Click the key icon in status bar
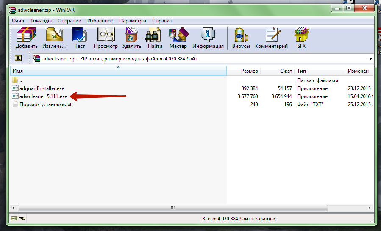 pos(22,218)
